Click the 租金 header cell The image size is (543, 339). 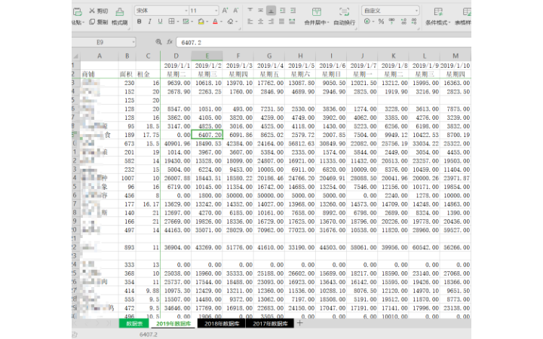(148, 75)
